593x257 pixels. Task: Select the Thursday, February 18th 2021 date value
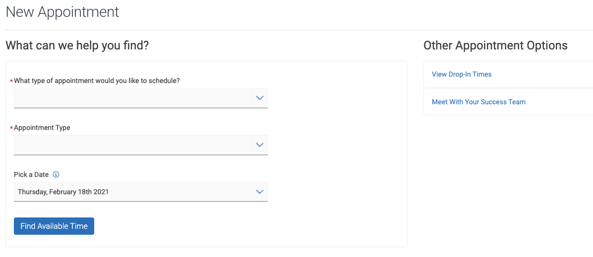(x=63, y=192)
